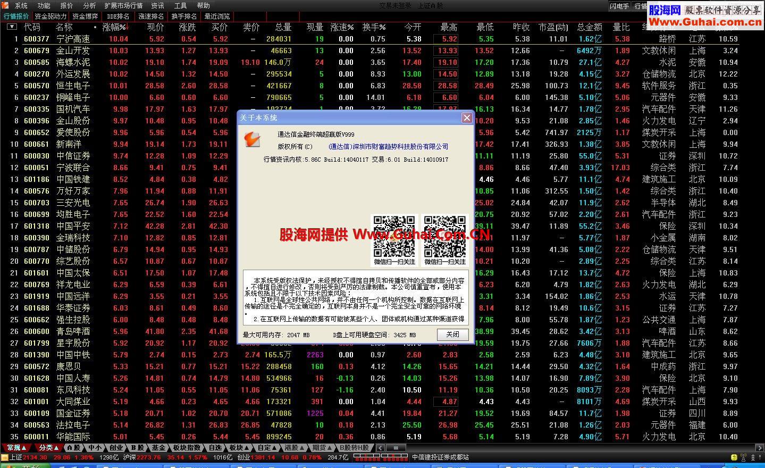The image size is (765, 468).
Task: Switch to 资金博弈 tab
Action: click(85, 16)
